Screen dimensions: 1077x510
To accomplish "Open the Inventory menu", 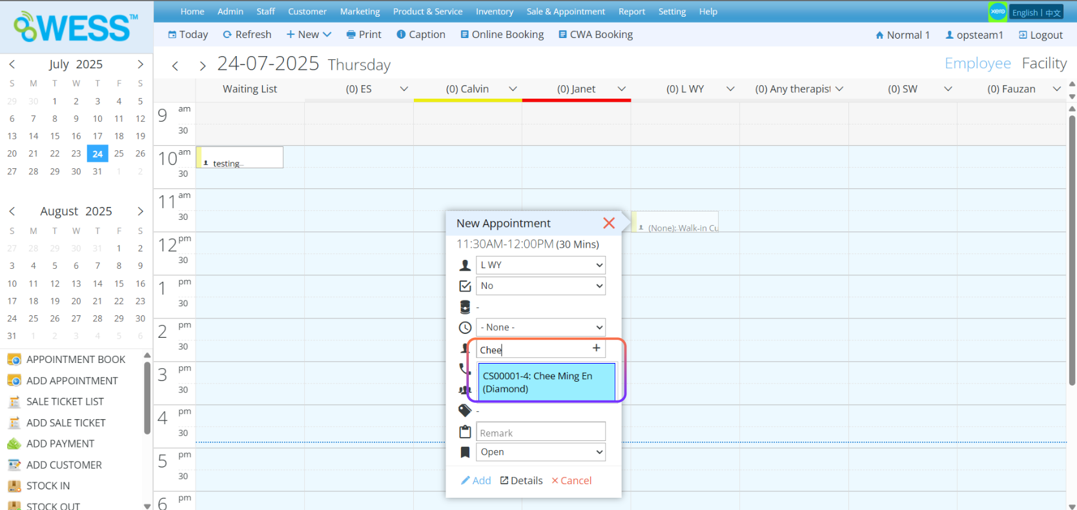I will [494, 12].
